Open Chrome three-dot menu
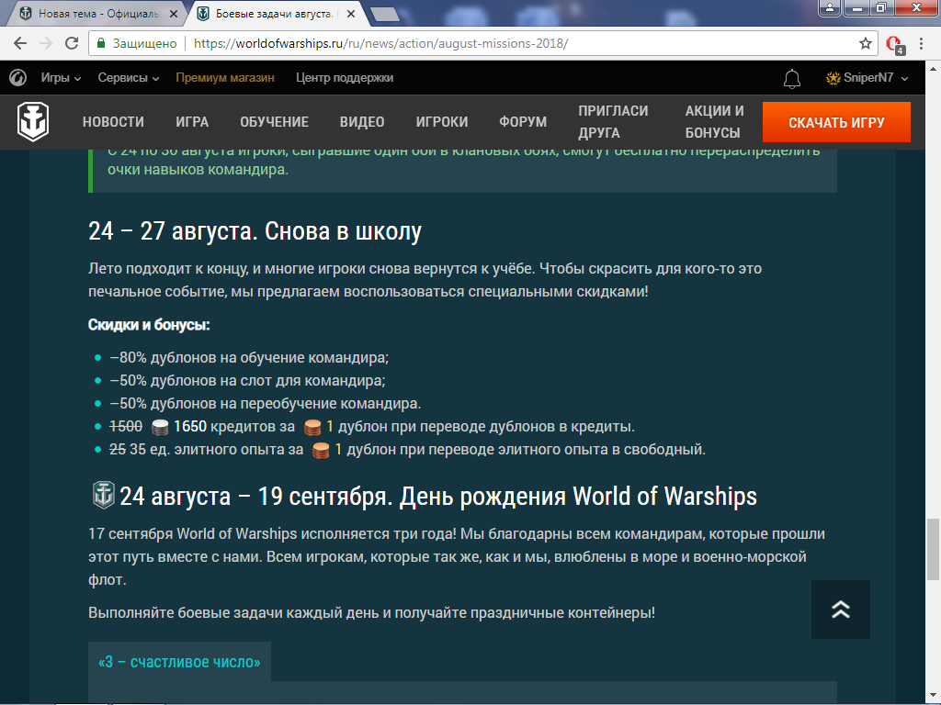The image size is (941, 705). (x=921, y=43)
